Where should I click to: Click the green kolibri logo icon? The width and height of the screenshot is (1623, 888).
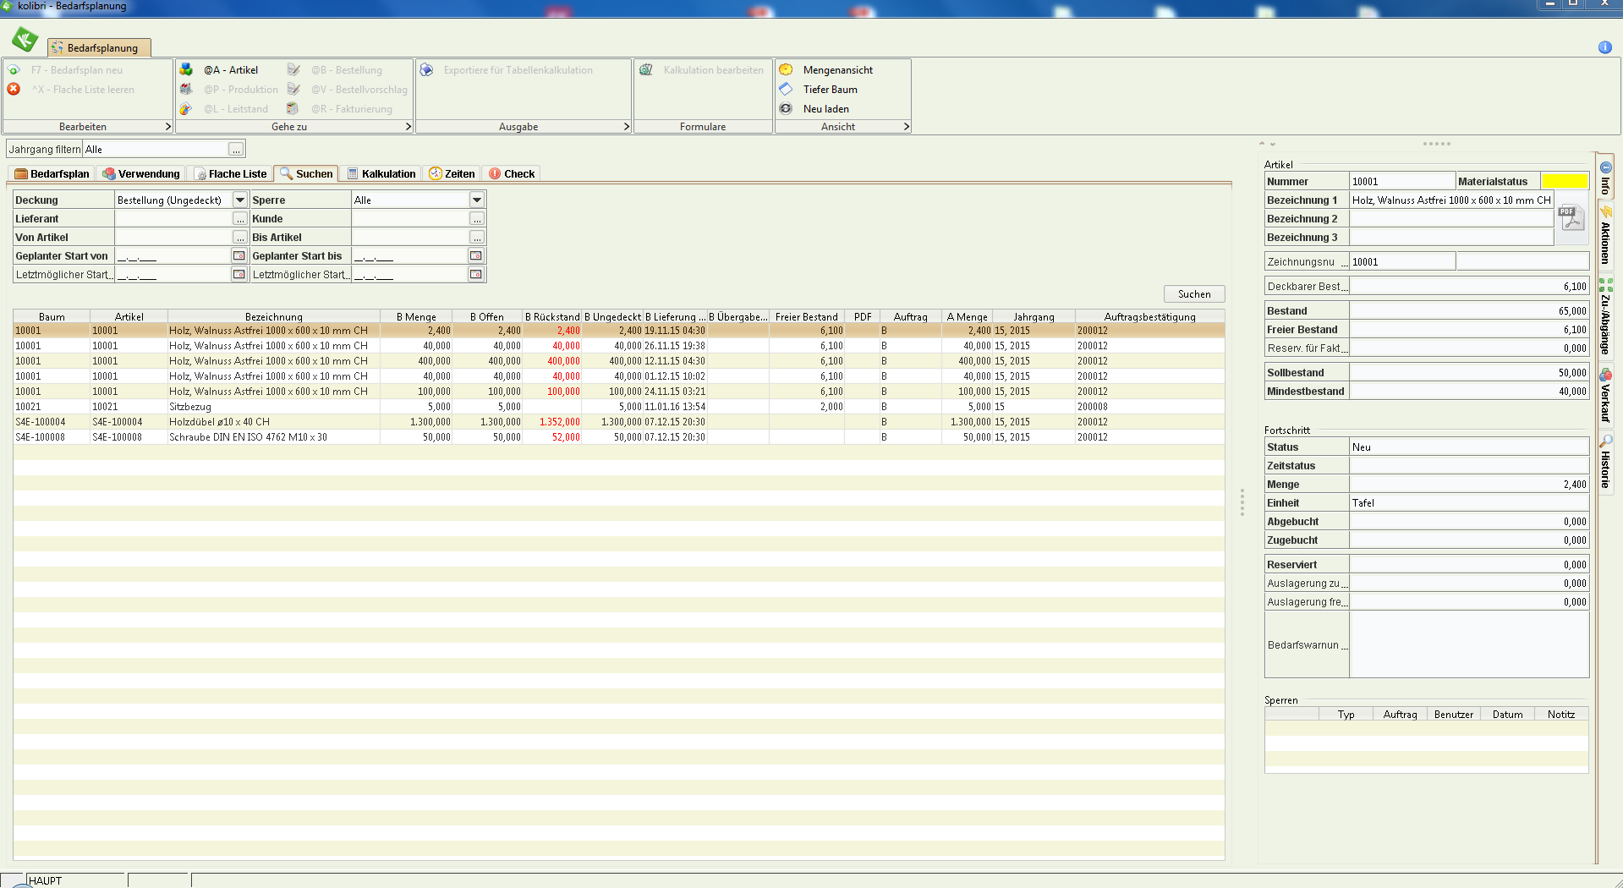(25, 39)
